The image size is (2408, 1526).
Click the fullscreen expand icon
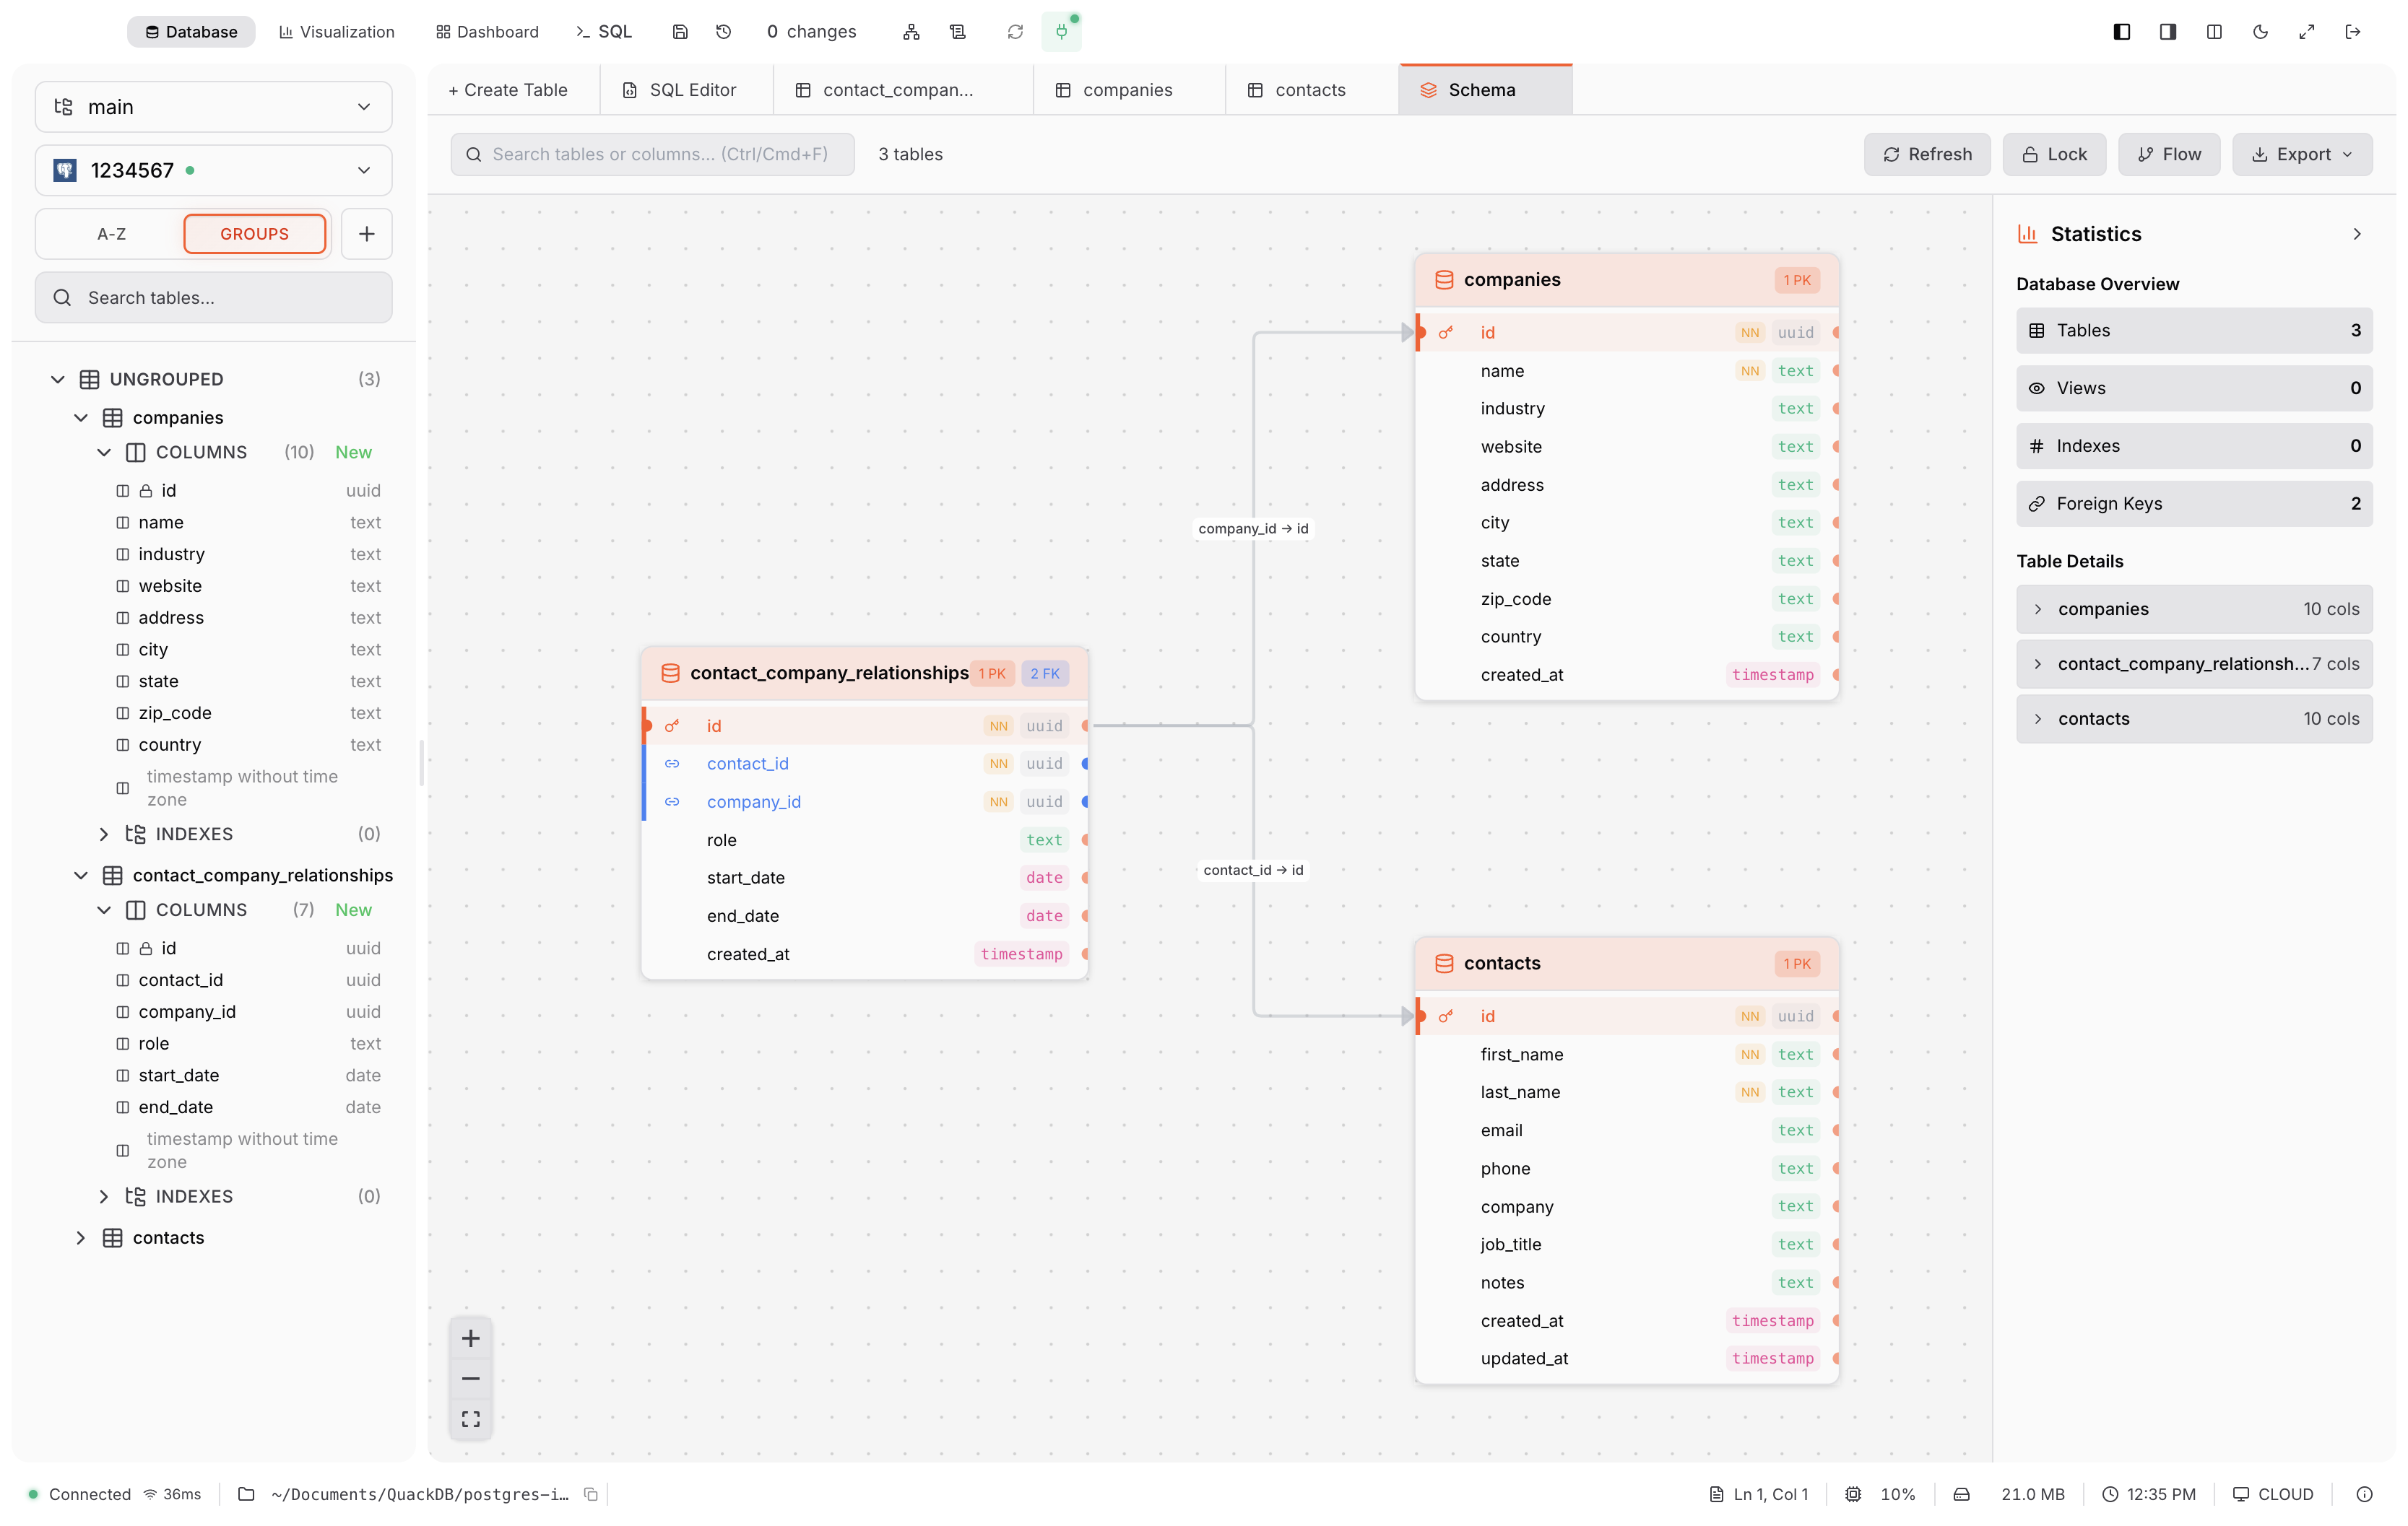pyautogui.click(x=2306, y=32)
